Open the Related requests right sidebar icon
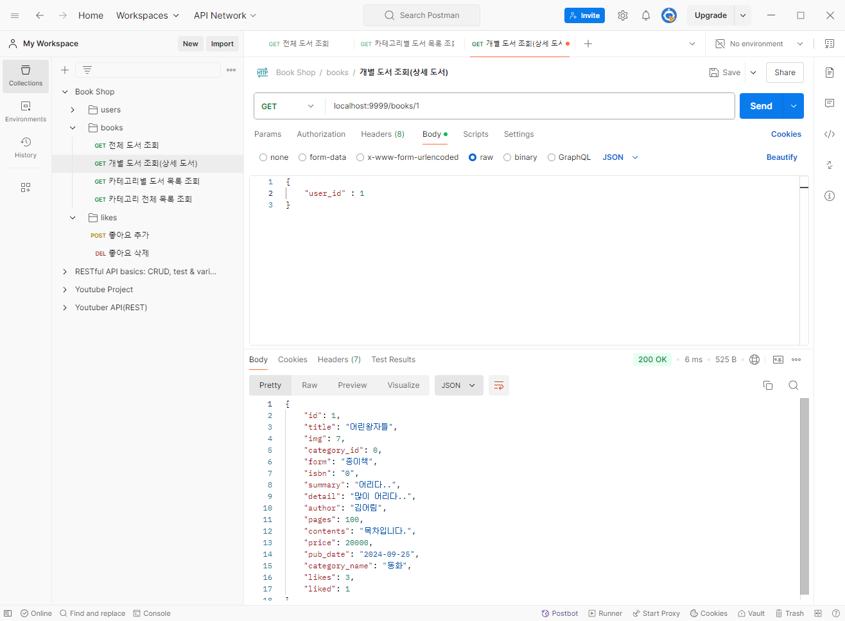 [830, 165]
